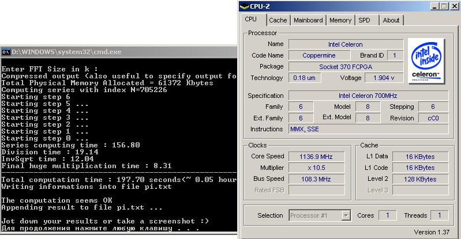461x239 pixels.
Task: Click the InvSqrt time 12.04 line
Action: coord(47,159)
